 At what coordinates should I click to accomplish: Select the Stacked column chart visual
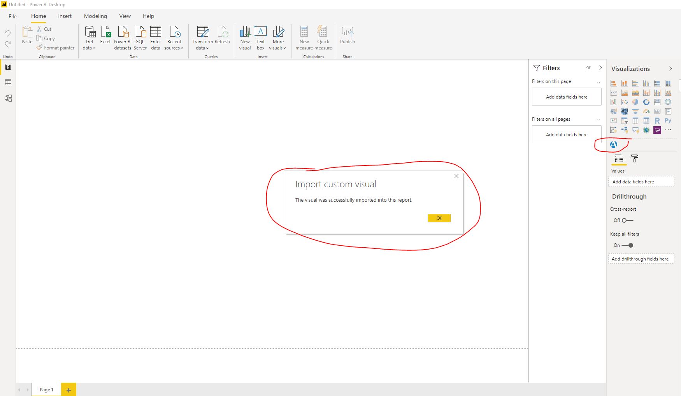coord(625,83)
